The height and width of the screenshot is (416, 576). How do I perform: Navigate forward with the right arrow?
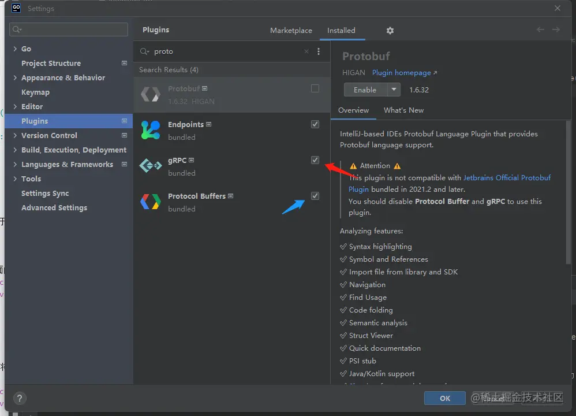(x=556, y=29)
